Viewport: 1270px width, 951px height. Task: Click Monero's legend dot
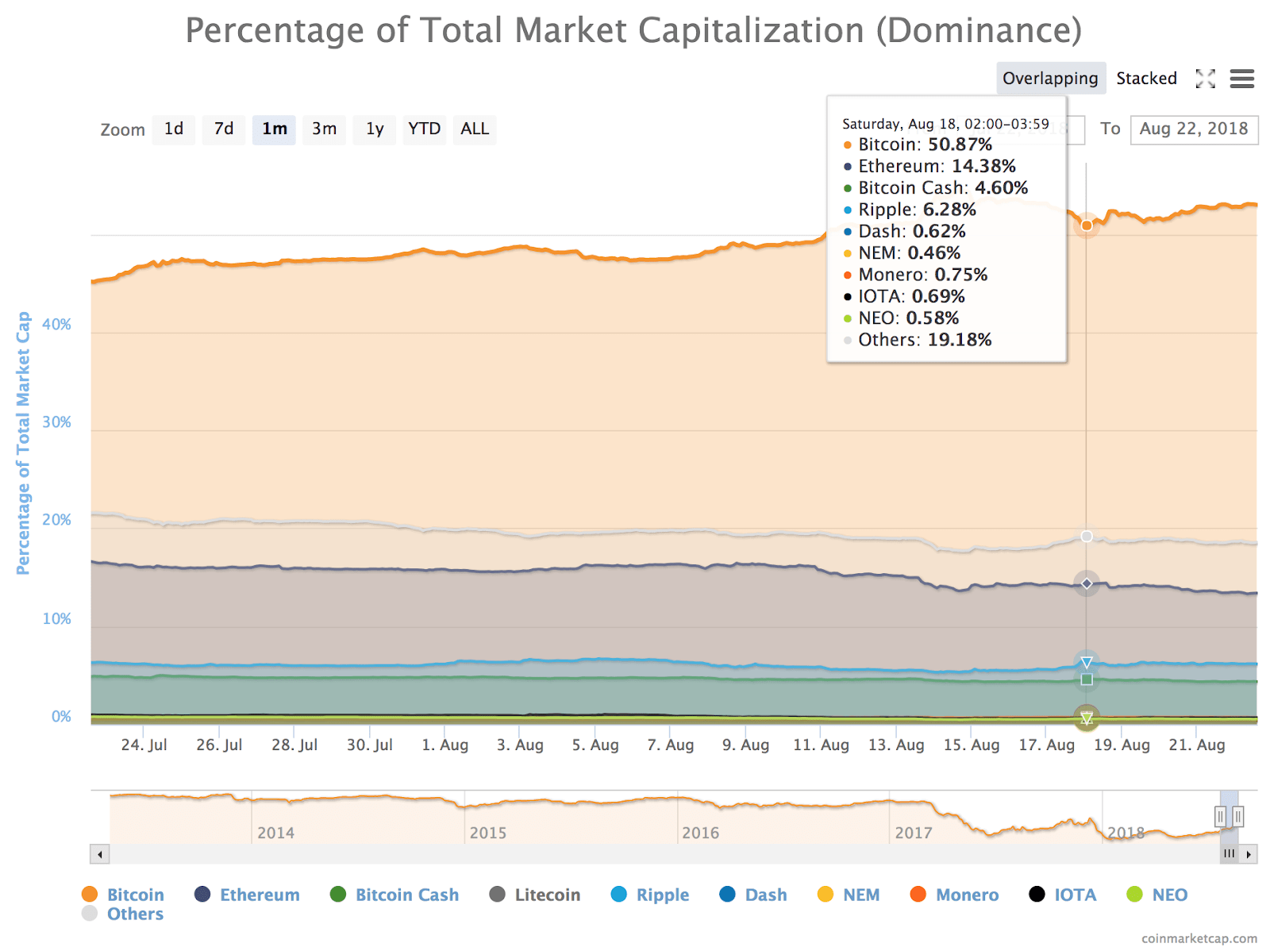(918, 894)
